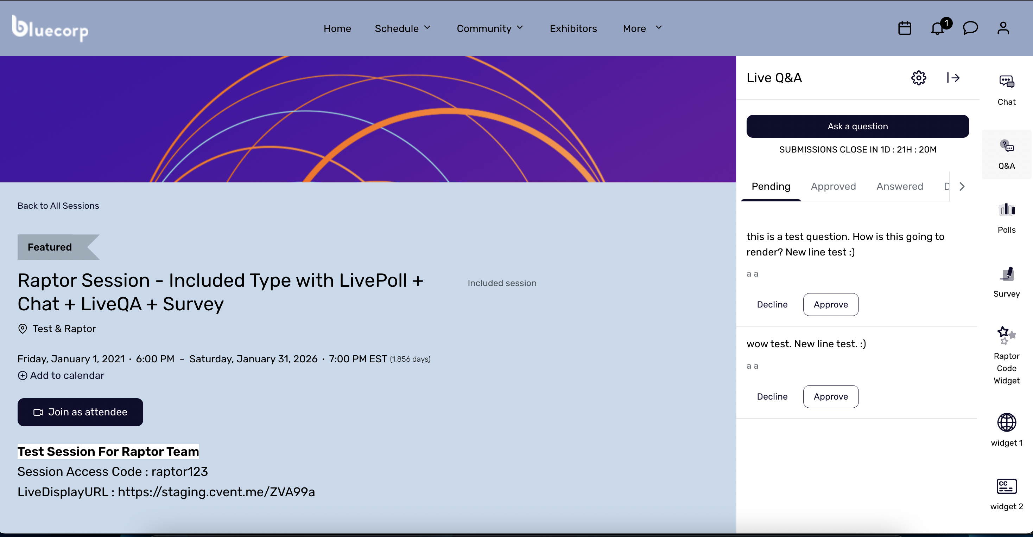Open the widget 2 captions icon
Image resolution: width=1033 pixels, height=537 pixels.
tap(1007, 486)
